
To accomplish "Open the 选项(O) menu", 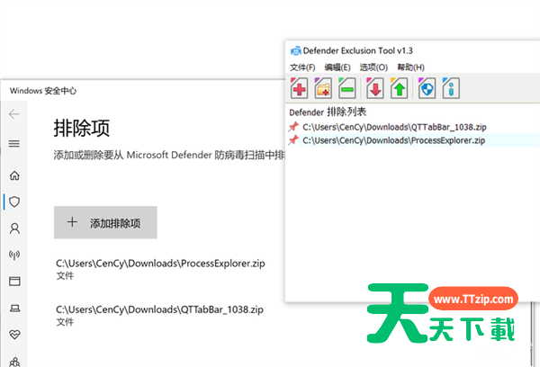I will coord(373,67).
